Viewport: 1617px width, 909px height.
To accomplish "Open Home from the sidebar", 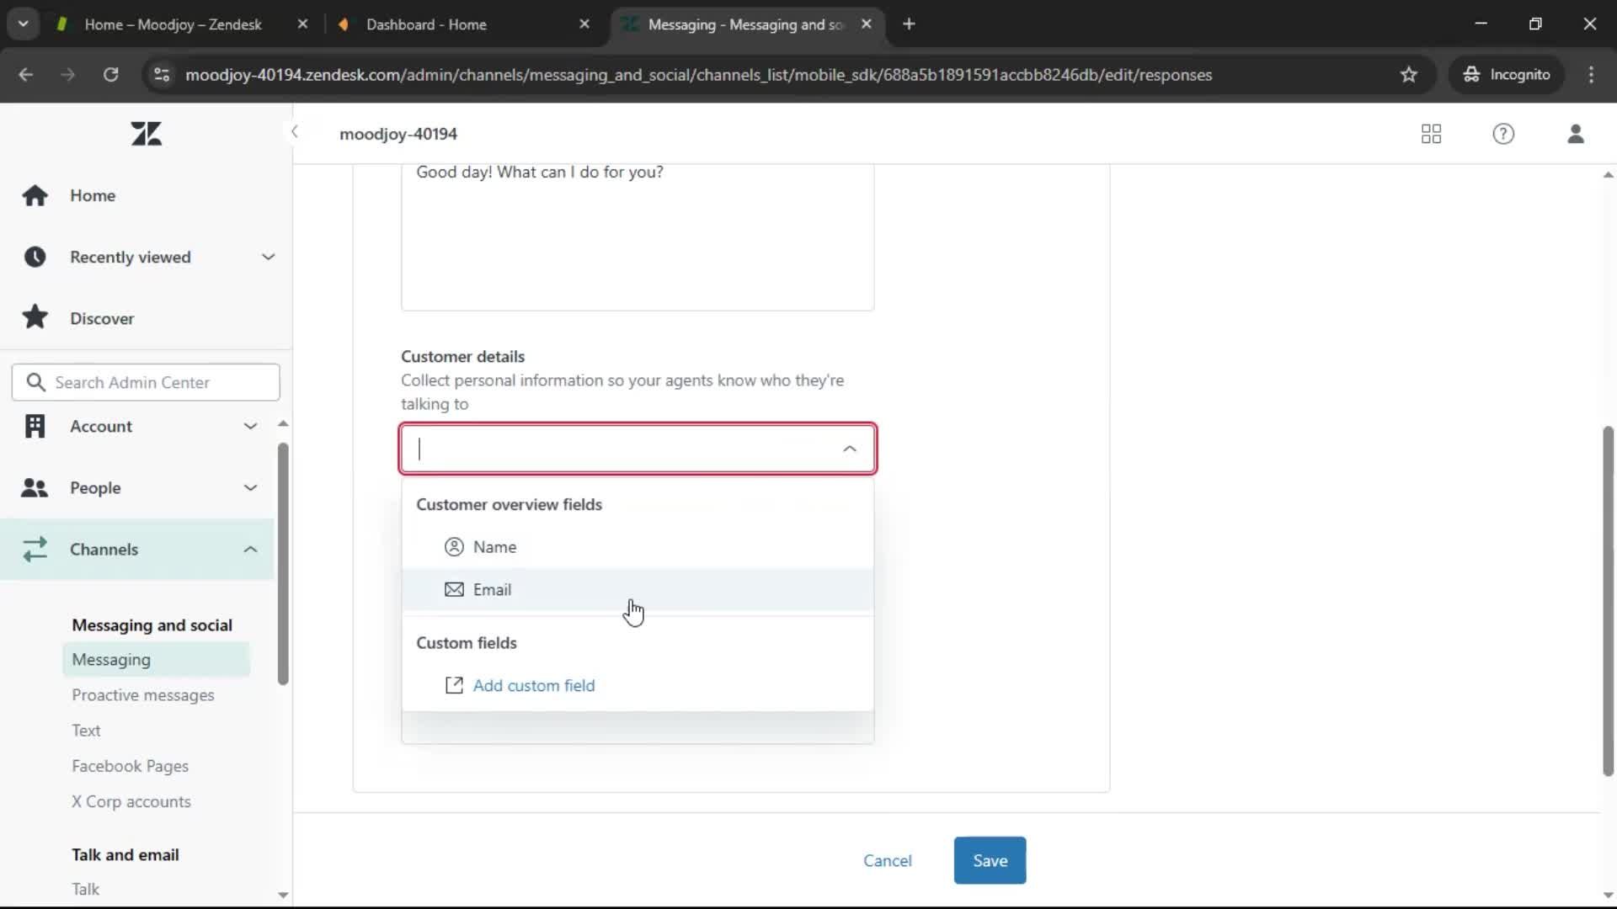I will [x=93, y=195].
